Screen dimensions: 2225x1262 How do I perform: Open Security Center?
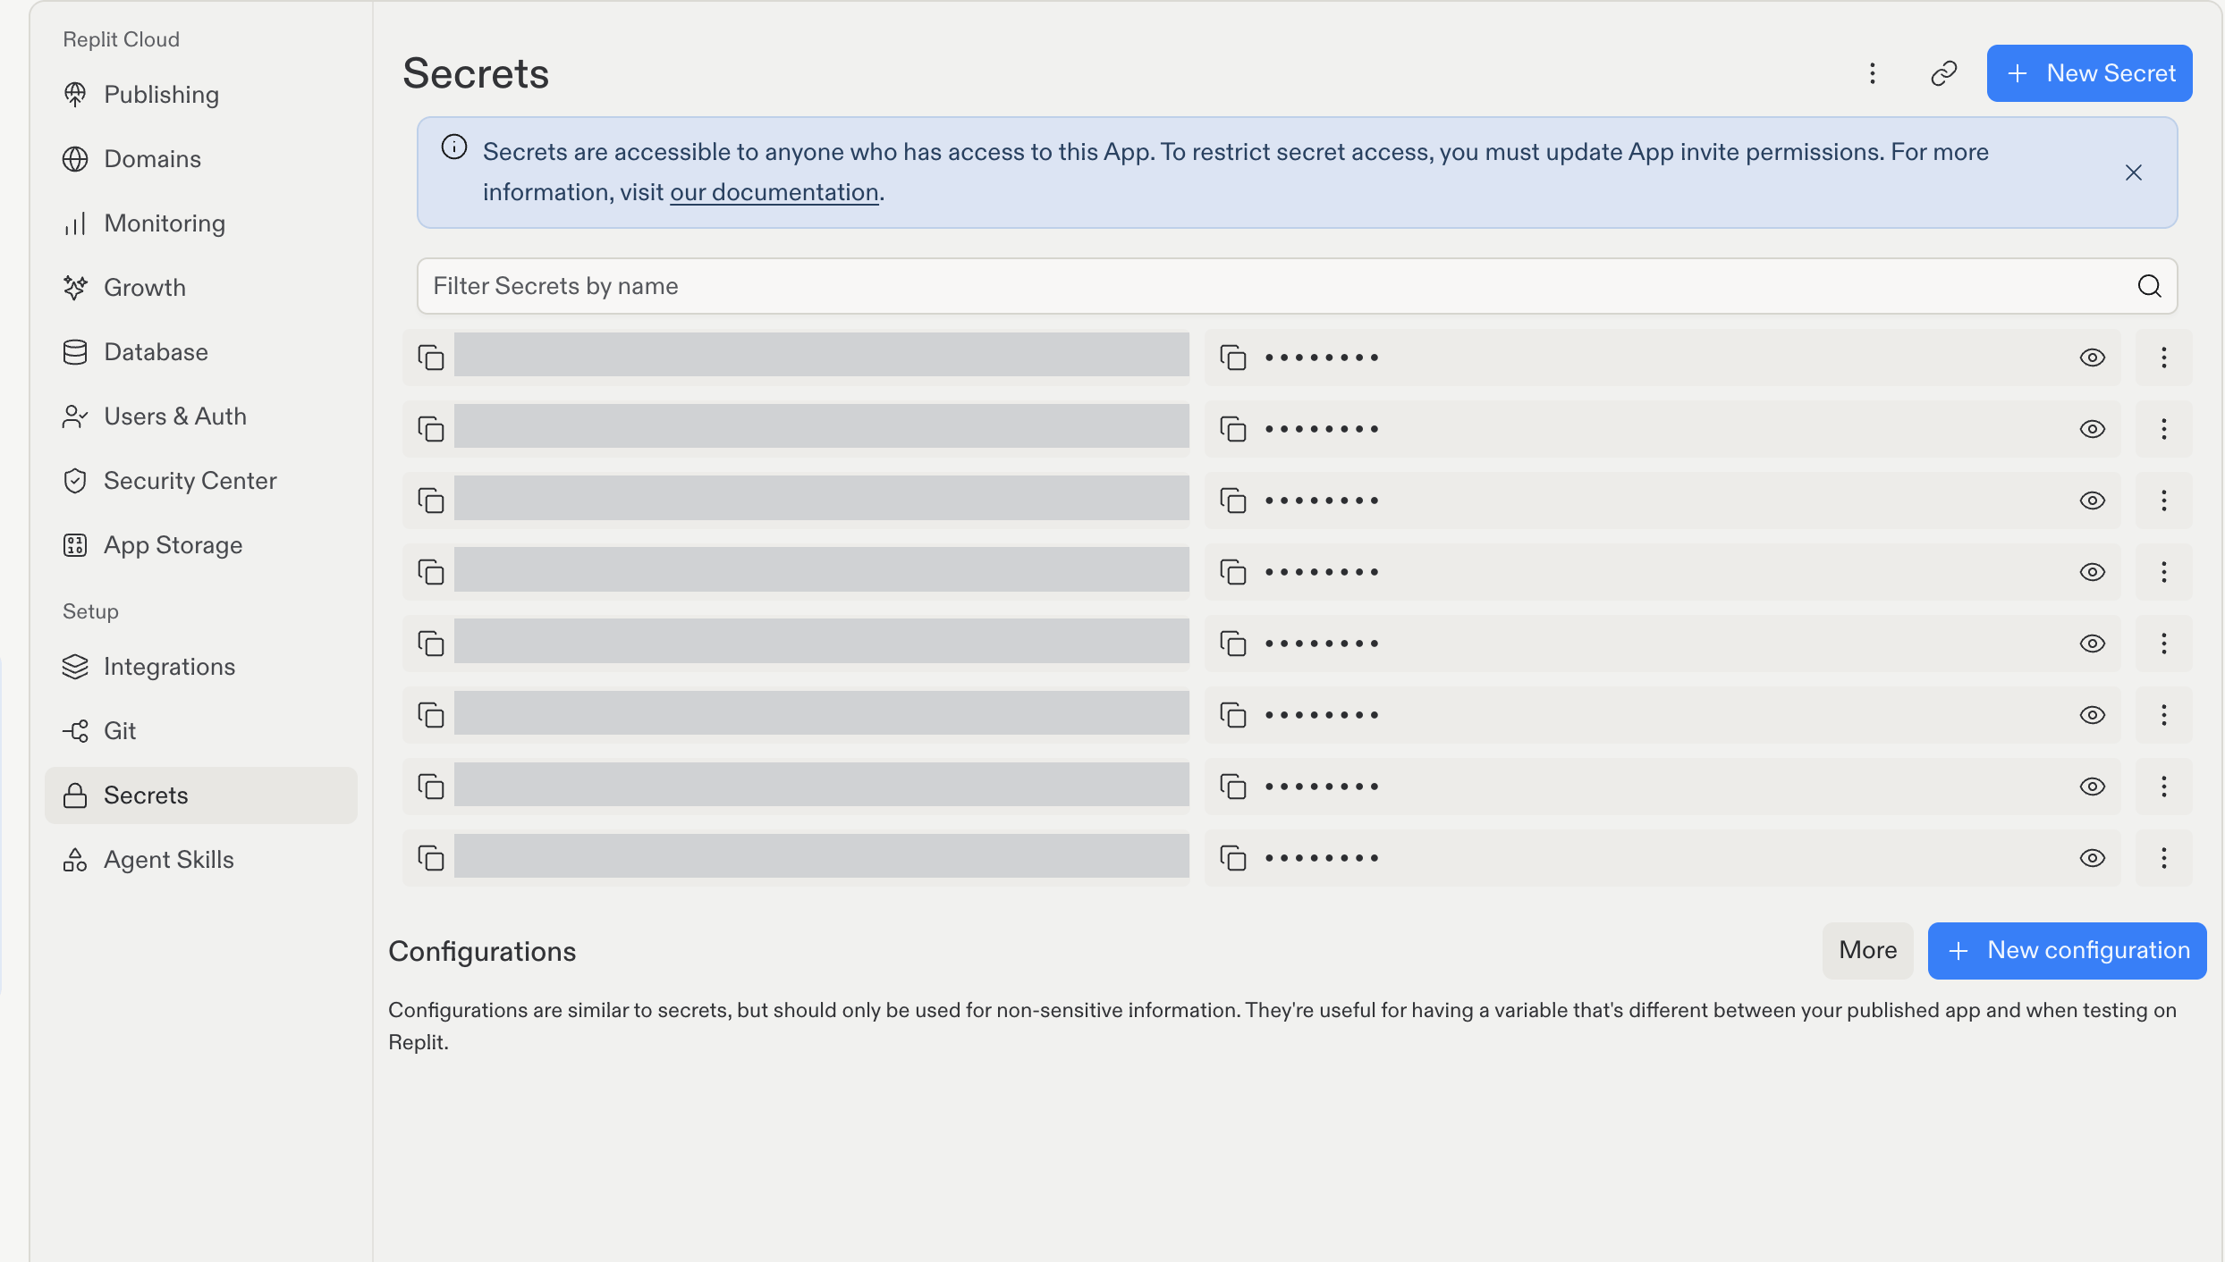click(201, 481)
